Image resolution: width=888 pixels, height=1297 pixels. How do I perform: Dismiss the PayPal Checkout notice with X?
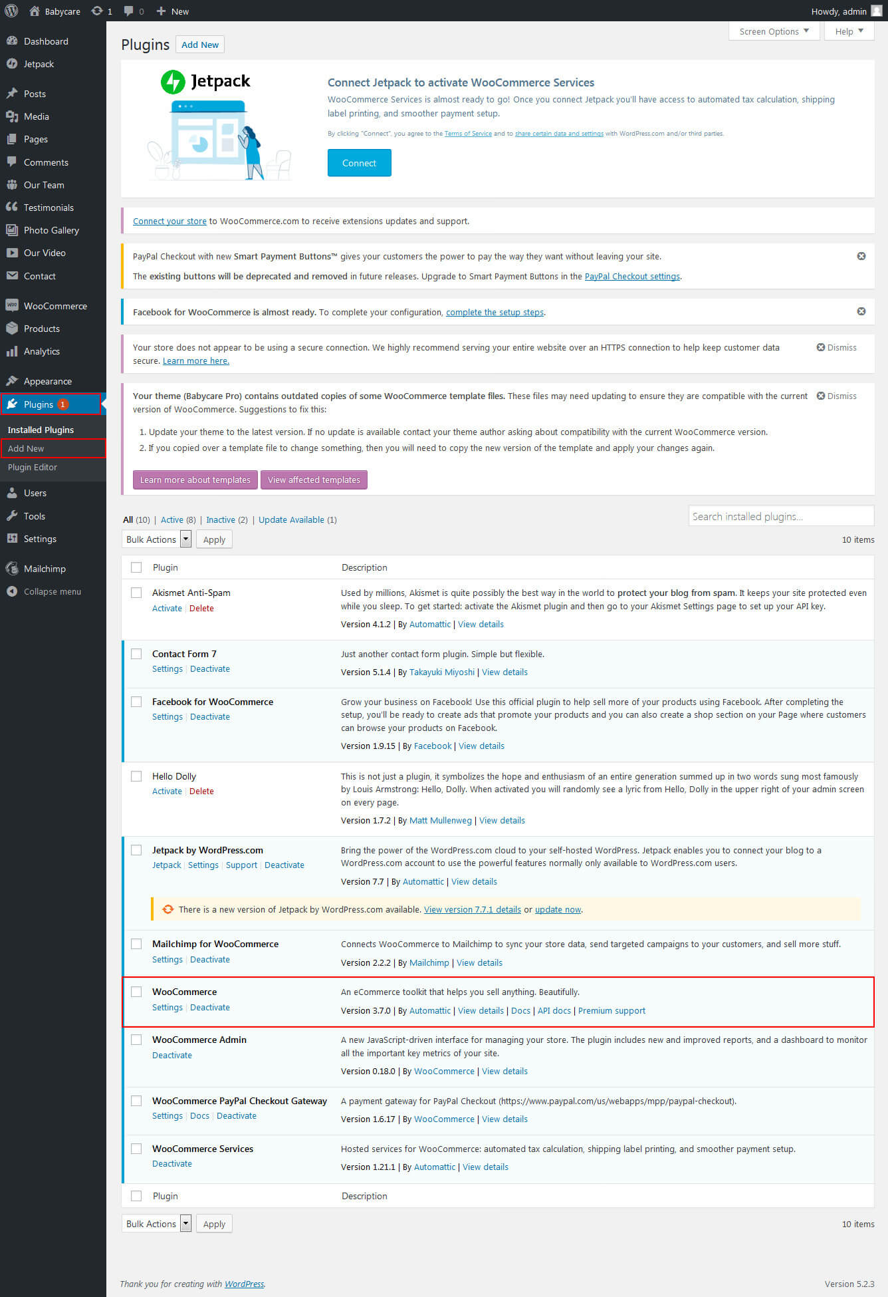861,256
